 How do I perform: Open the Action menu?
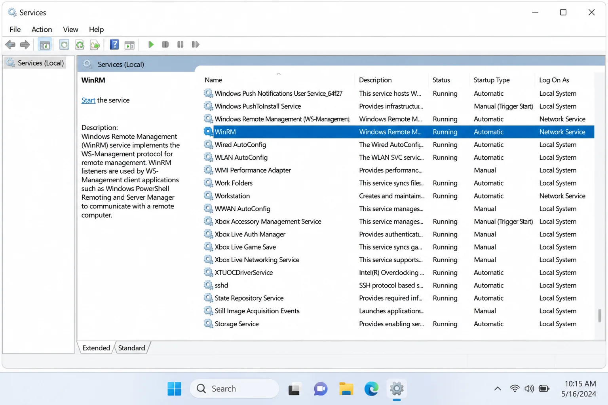point(42,29)
